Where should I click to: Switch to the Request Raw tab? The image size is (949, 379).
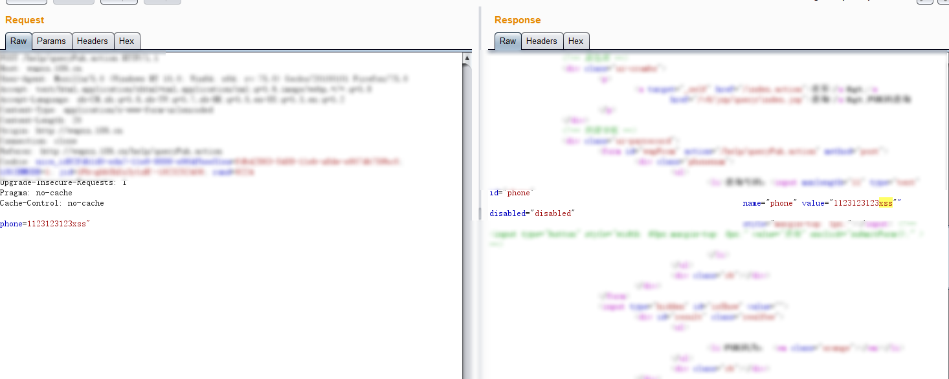(x=19, y=41)
